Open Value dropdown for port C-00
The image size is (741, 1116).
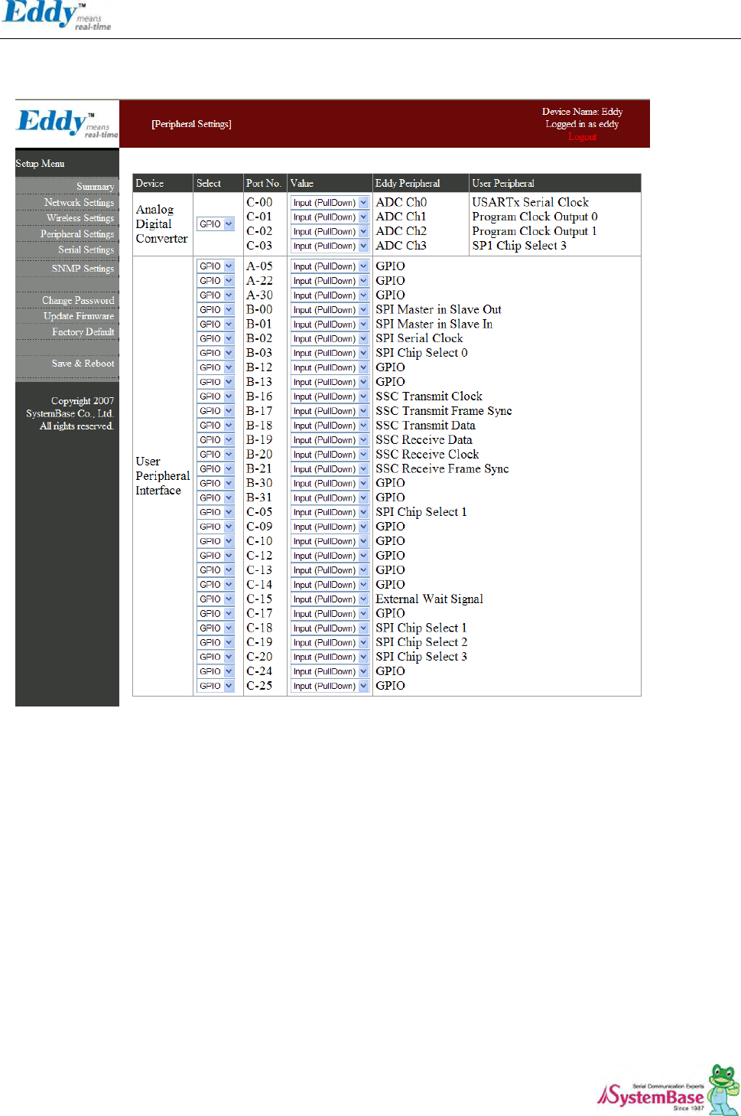coord(330,203)
